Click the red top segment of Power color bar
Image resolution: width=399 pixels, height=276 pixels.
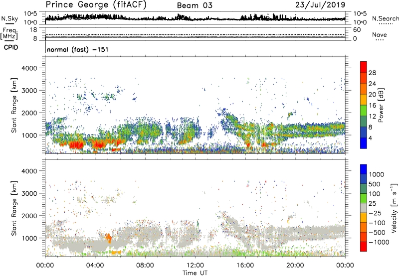(364, 67)
